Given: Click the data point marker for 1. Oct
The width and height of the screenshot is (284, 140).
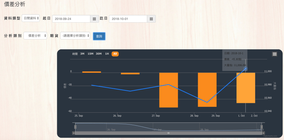Looking at the screenshot, I should click(x=245, y=69).
